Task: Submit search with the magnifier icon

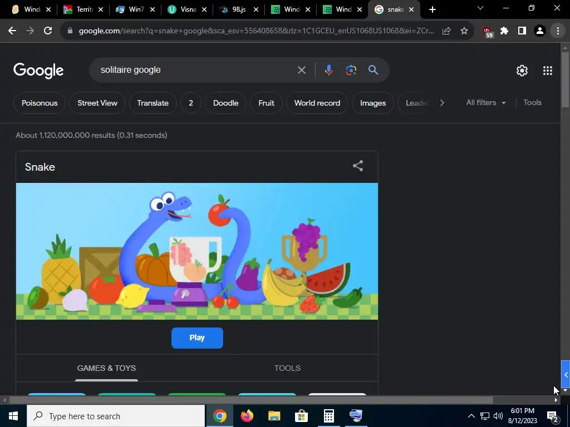Action: pos(373,70)
